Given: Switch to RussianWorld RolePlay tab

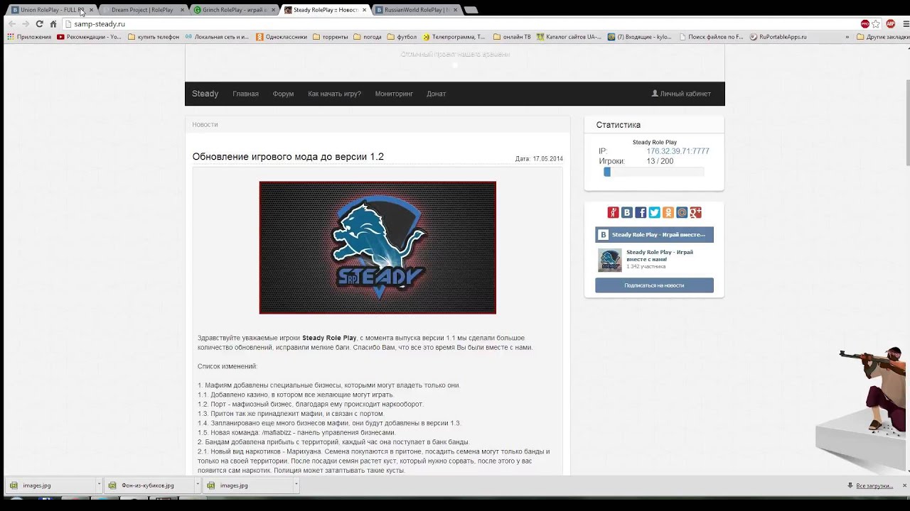Looking at the screenshot, I should (415, 10).
